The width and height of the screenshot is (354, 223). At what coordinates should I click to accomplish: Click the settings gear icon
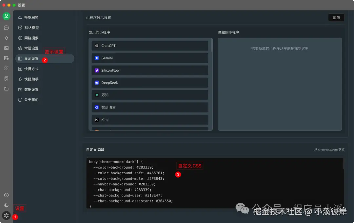click(x=6, y=215)
